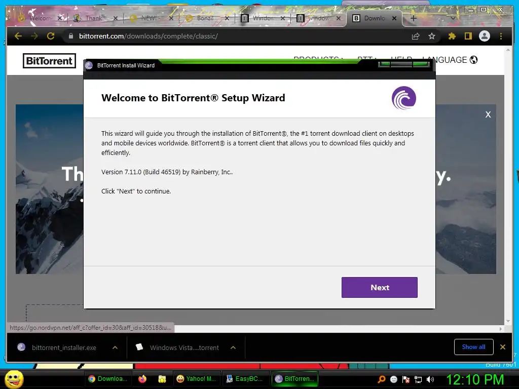Screen dimensions: 519x389
Task: Click the round smiley tray icon
Action: click(x=393, y=379)
